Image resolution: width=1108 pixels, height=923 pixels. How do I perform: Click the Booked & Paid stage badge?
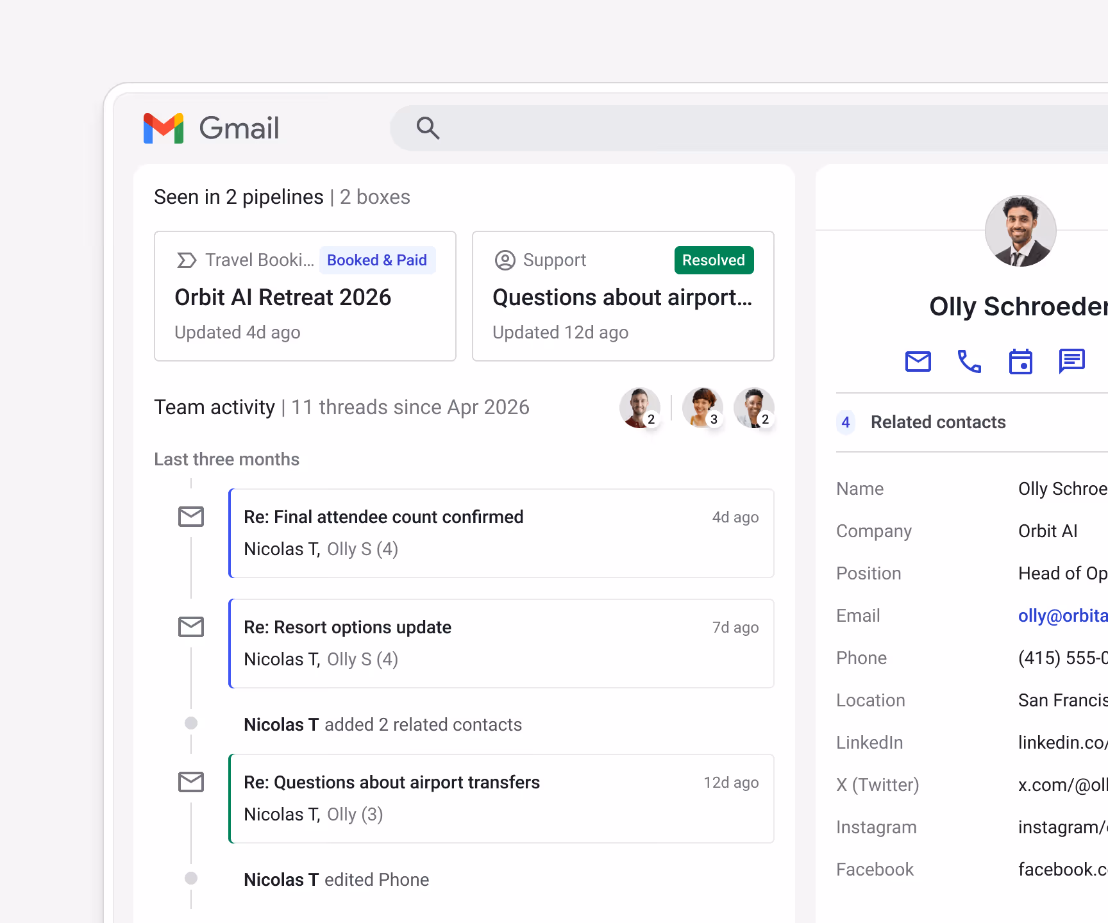click(x=377, y=260)
